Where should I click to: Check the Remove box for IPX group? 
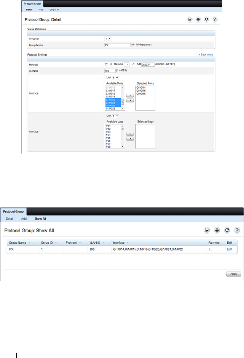[x=211, y=249]
